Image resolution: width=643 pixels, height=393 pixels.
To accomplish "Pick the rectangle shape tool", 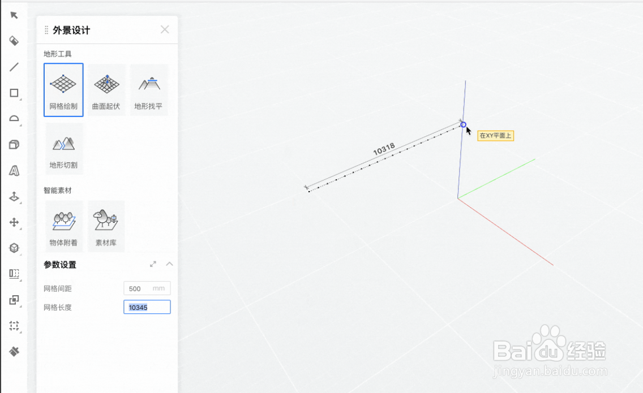I will pos(14,93).
